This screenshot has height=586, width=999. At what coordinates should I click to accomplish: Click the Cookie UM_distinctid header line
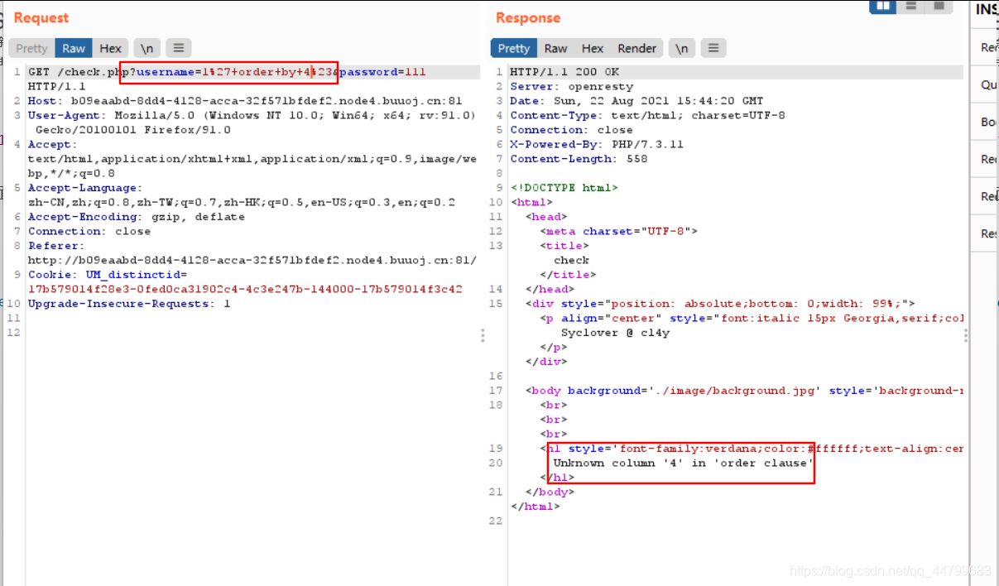245,281
